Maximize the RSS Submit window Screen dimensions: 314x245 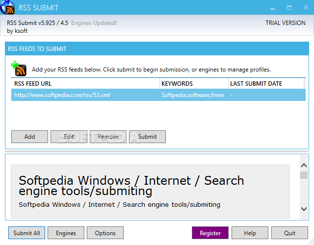(x=289, y=8)
